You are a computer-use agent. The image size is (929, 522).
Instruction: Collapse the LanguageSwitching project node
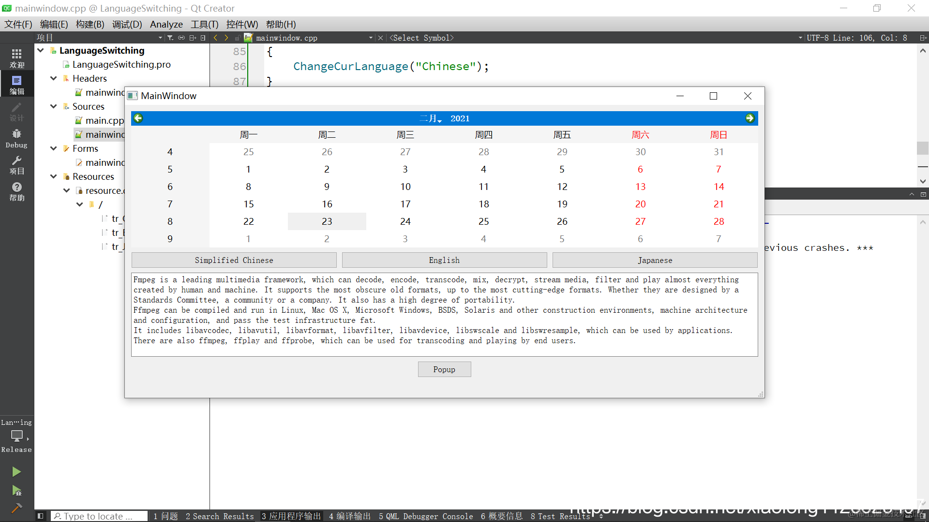click(41, 50)
